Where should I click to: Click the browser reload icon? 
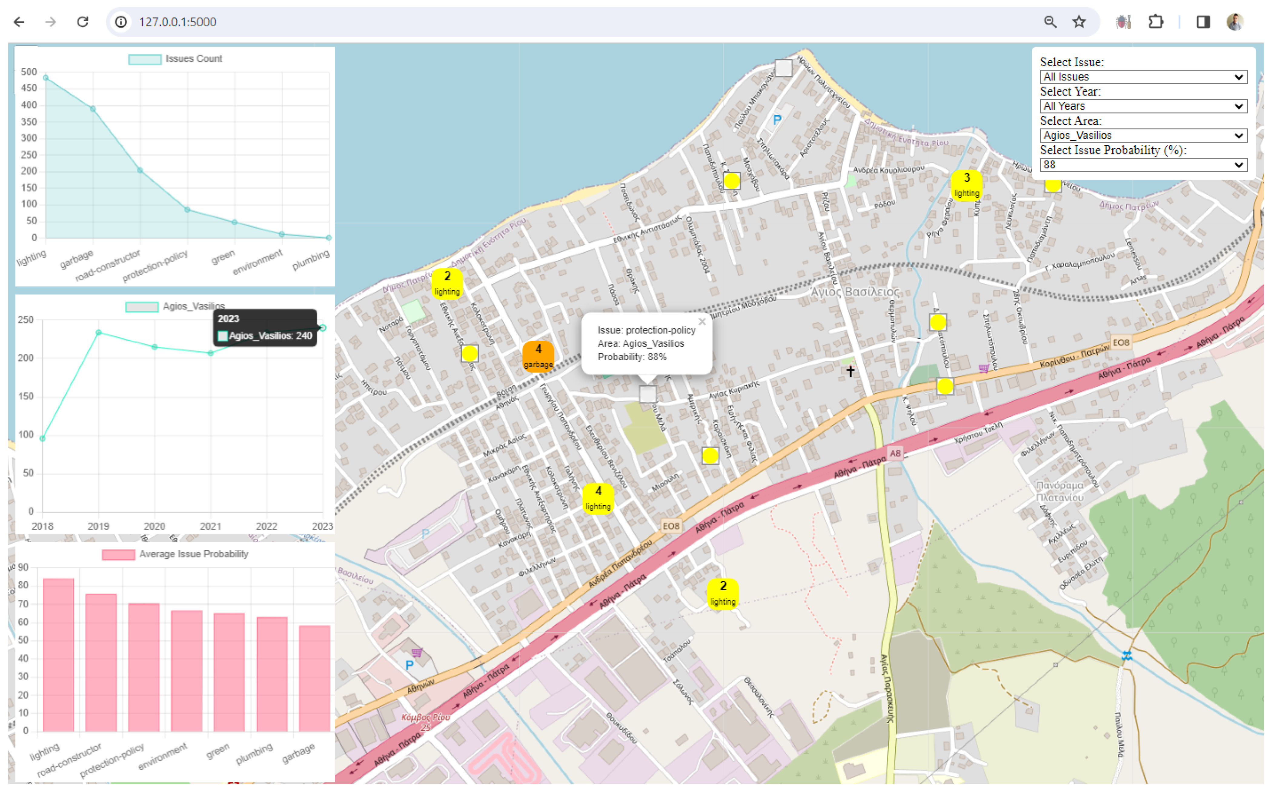pyautogui.click(x=82, y=21)
